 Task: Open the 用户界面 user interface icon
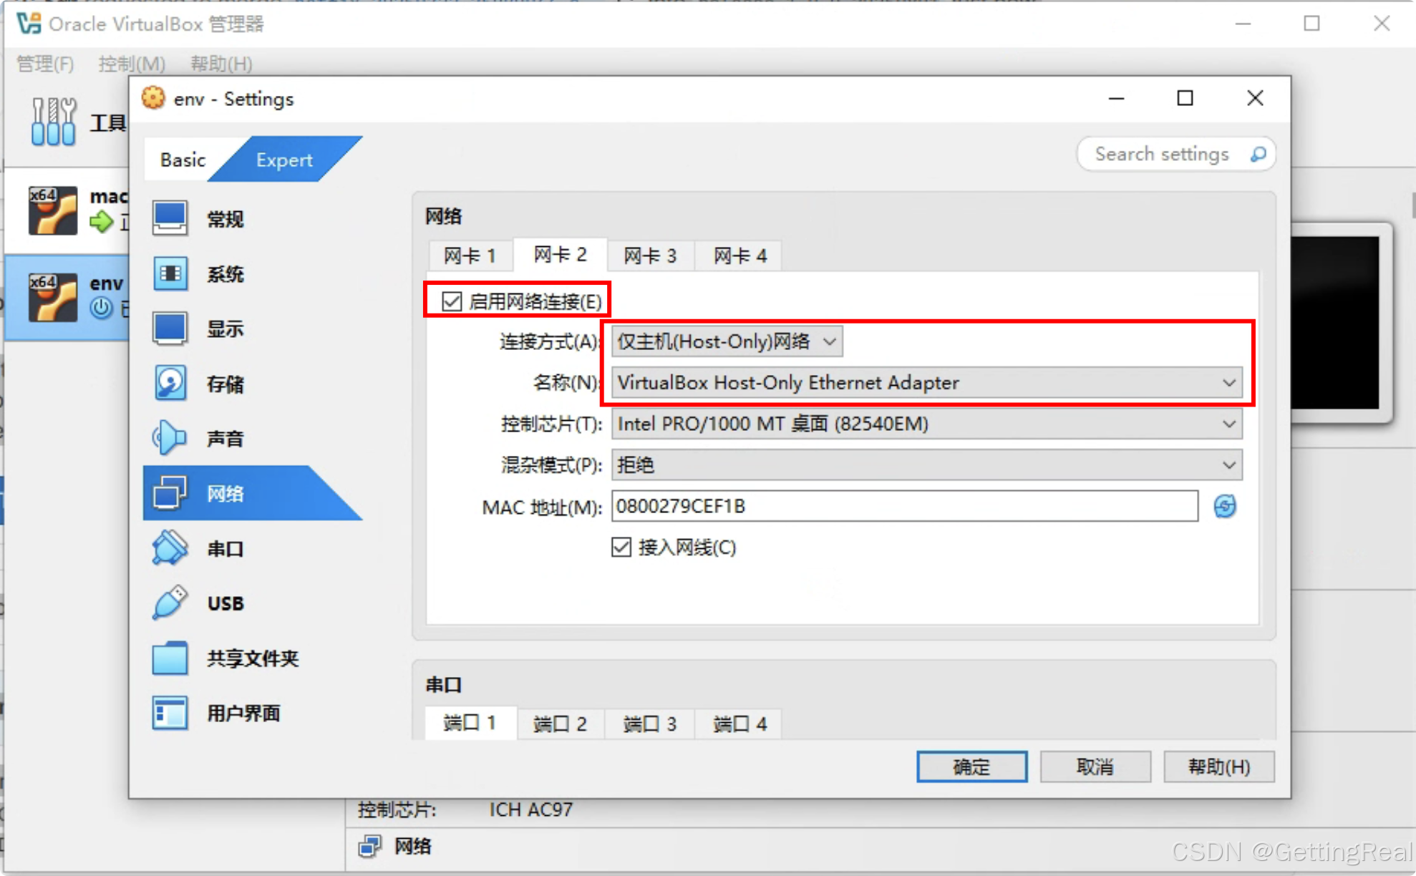coord(170,713)
